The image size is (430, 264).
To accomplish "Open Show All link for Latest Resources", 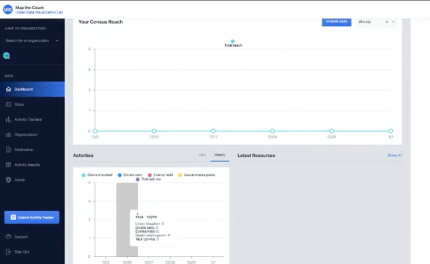I will coord(394,155).
